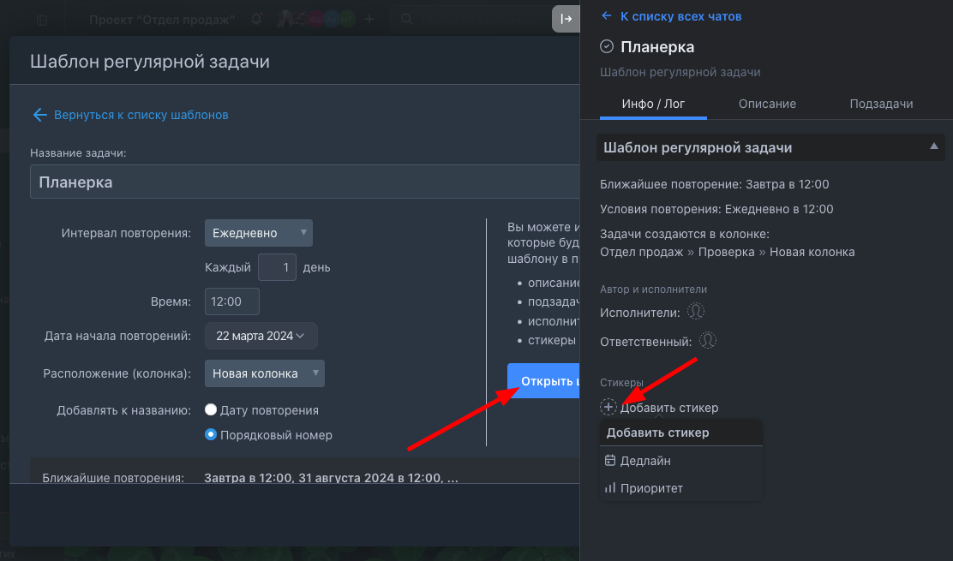Click the add executor avatar icon

coord(697,312)
